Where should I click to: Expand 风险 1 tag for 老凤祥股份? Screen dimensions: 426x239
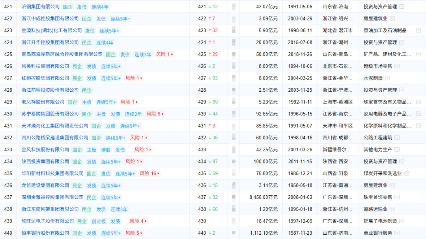(x=129, y=102)
